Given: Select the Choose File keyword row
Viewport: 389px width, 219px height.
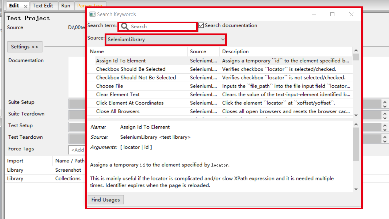Looking at the screenshot, I should 220,86.
